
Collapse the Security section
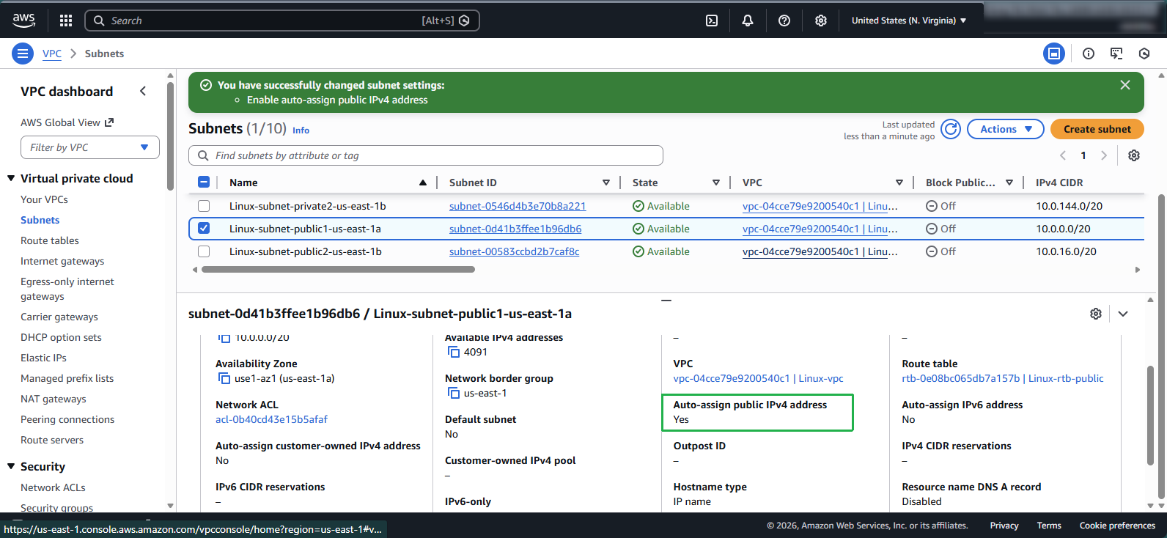11,466
